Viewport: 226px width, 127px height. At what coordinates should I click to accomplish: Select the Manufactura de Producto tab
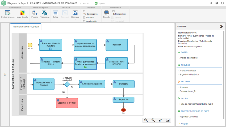26,27
